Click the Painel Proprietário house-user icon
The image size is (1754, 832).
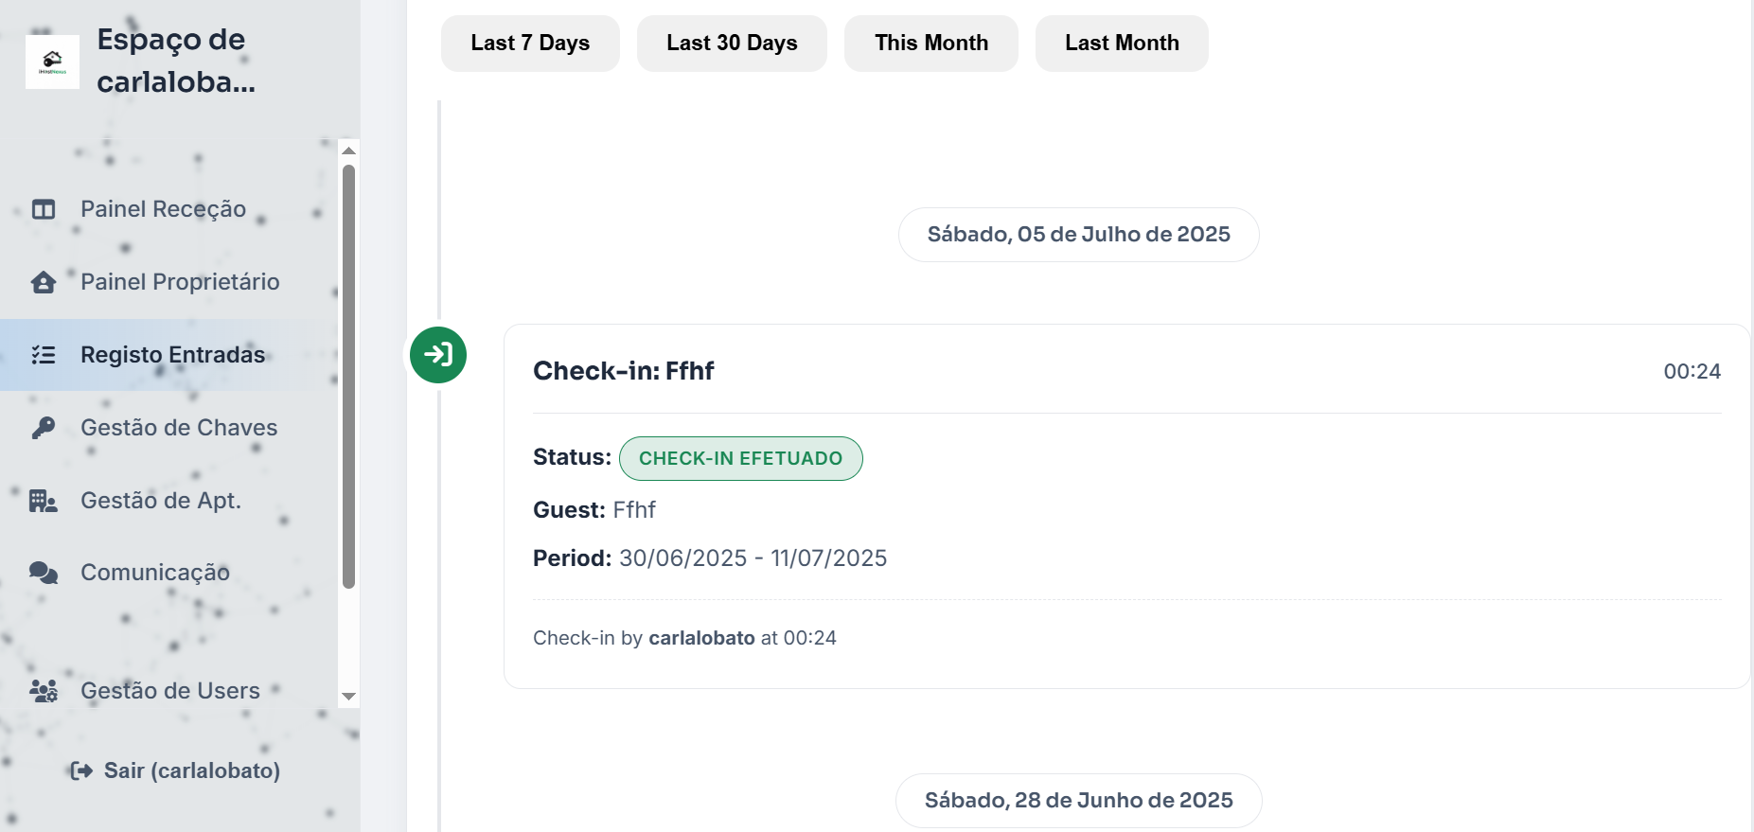point(44,282)
